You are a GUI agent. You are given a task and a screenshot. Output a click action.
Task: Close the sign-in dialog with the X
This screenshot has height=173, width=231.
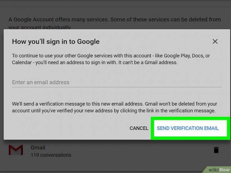pyautogui.click(x=215, y=41)
